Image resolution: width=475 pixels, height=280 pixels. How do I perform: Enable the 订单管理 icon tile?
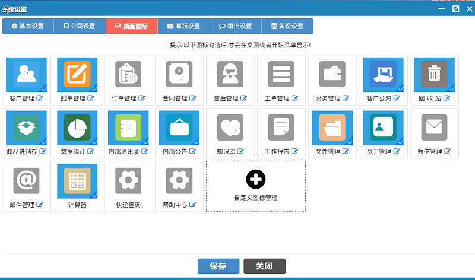tap(128, 75)
